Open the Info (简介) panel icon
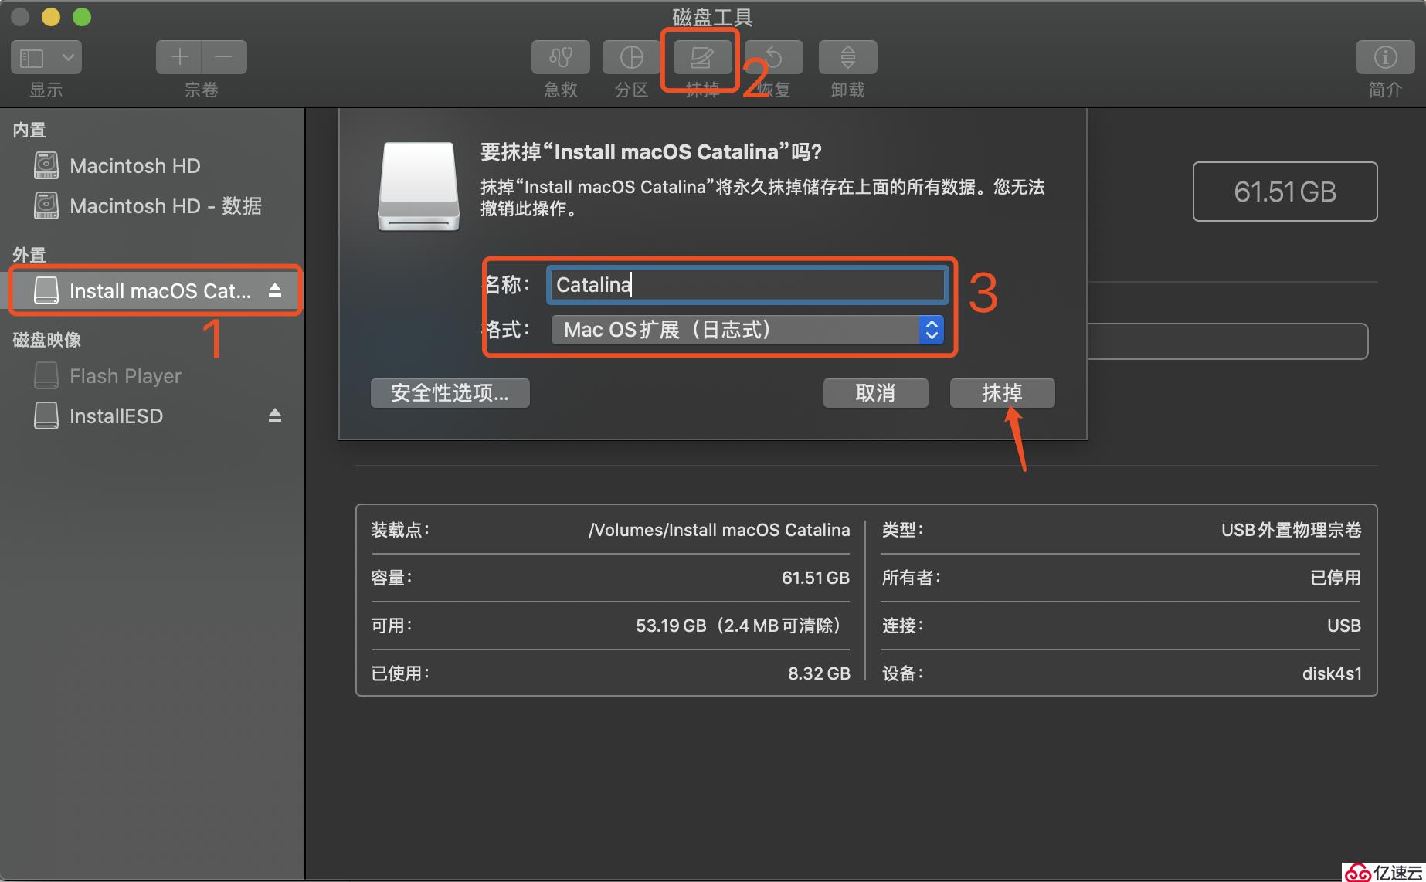The width and height of the screenshot is (1426, 882). (1386, 57)
